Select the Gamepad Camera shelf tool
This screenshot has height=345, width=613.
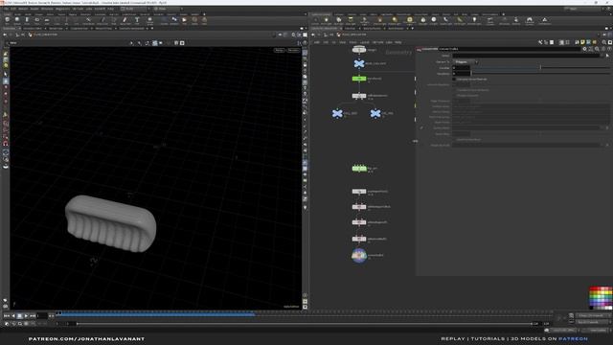coord(530,20)
